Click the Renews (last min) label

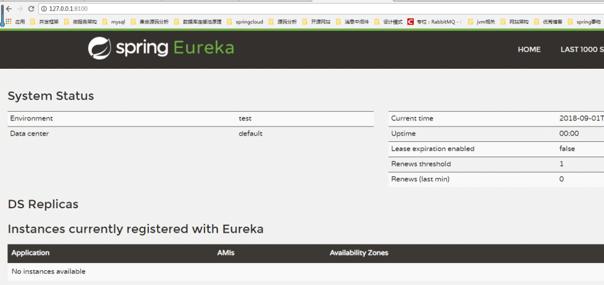point(421,179)
